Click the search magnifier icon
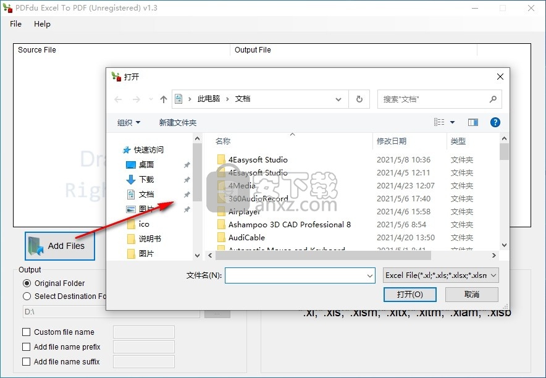This screenshot has width=546, height=378. coord(493,99)
